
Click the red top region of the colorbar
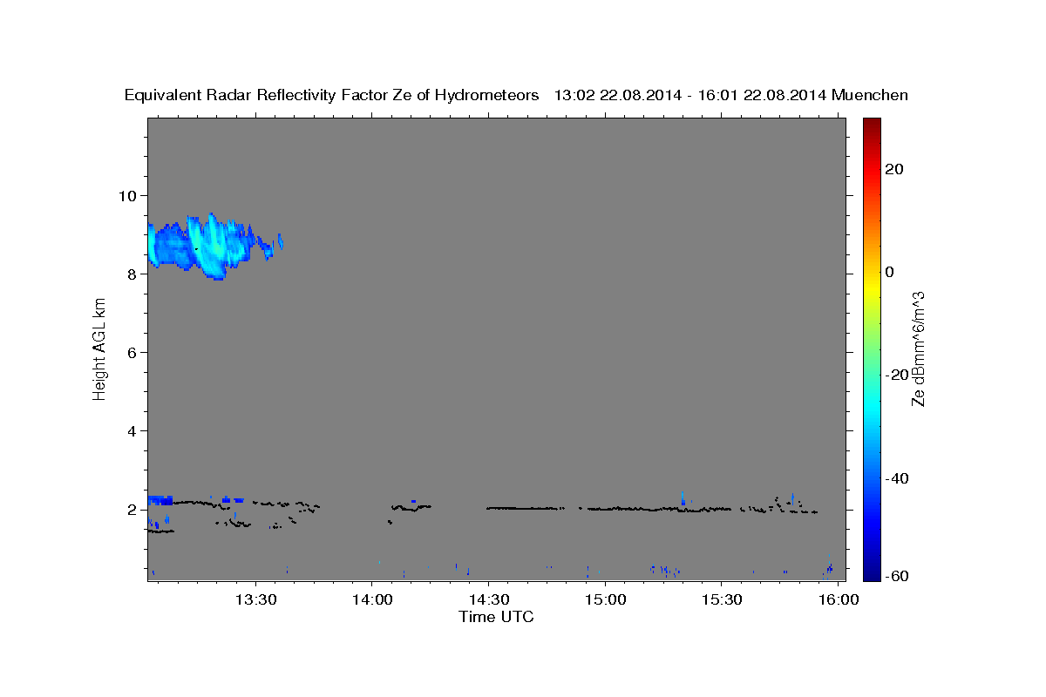pyautogui.click(x=872, y=144)
